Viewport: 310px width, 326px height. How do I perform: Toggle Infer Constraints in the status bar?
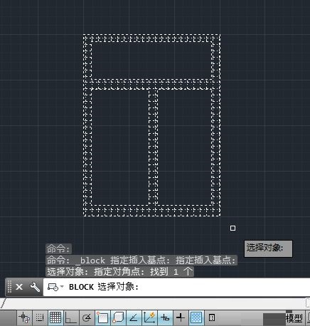tap(24, 317)
